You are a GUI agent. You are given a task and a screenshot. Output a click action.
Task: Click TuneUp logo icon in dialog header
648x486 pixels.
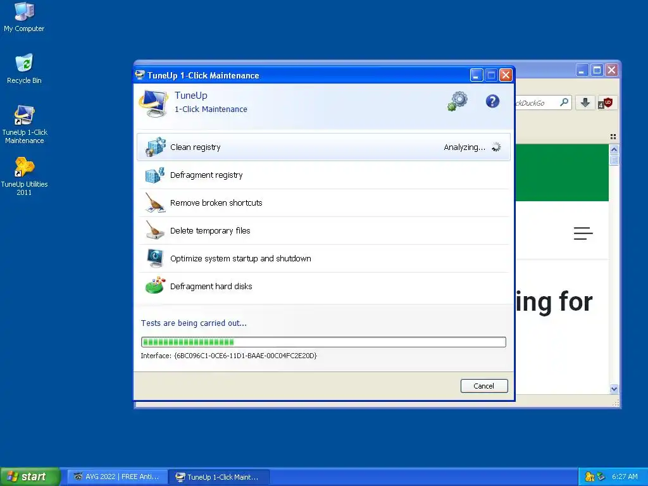pos(153,103)
